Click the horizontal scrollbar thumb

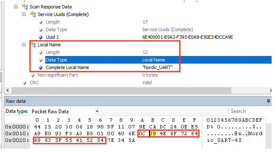point(121,90)
